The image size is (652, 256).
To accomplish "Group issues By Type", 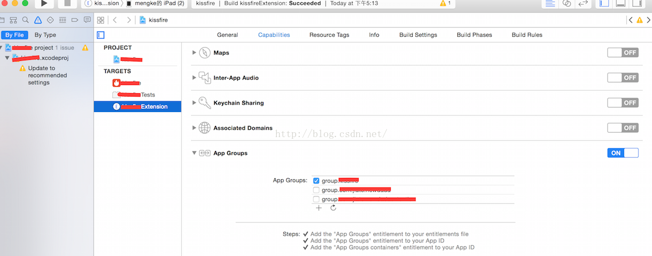I will tap(45, 35).
